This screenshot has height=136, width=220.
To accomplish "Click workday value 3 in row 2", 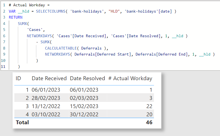I will point(151,98).
